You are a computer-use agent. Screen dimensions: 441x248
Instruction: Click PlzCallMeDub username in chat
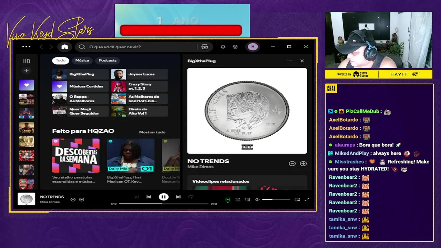(x=362, y=111)
